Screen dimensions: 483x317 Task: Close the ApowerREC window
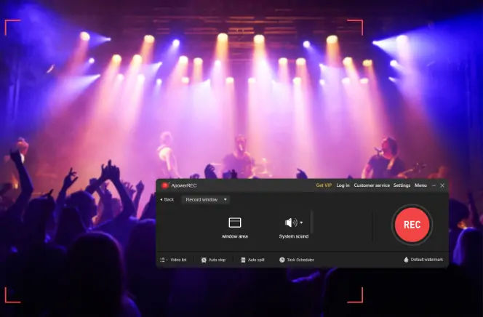pyautogui.click(x=442, y=185)
